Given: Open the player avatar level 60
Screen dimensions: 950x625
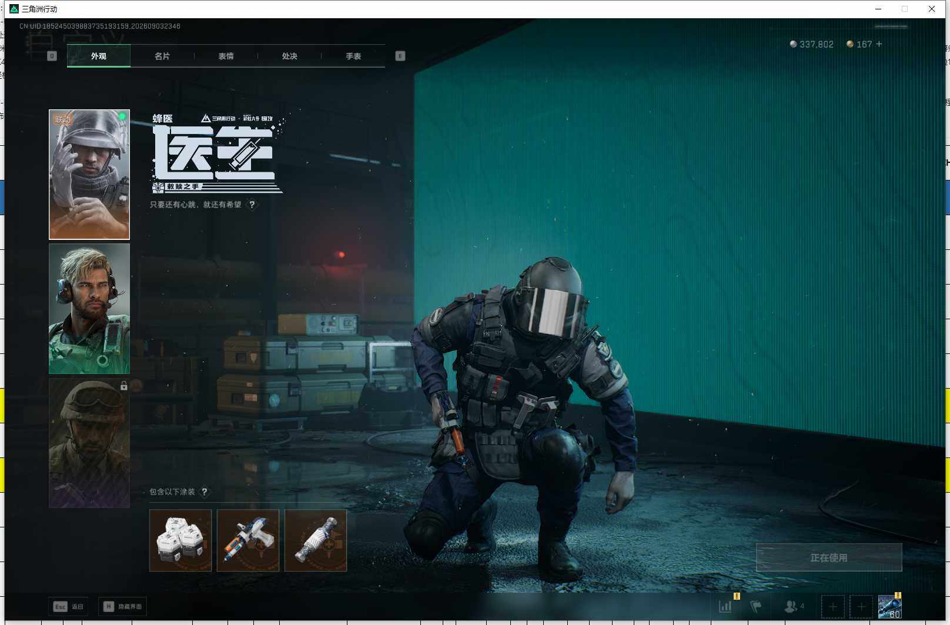Looking at the screenshot, I should click(890, 606).
